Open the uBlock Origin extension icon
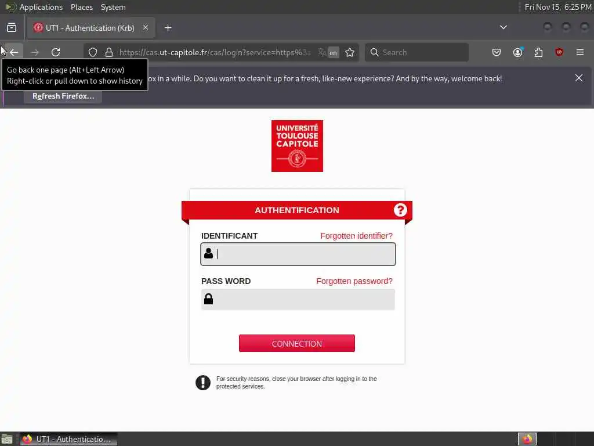The width and height of the screenshot is (594, 446). click(x=559, y=52)
